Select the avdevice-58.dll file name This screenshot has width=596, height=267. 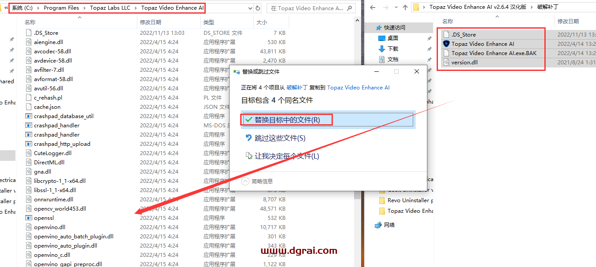(53, 61)
